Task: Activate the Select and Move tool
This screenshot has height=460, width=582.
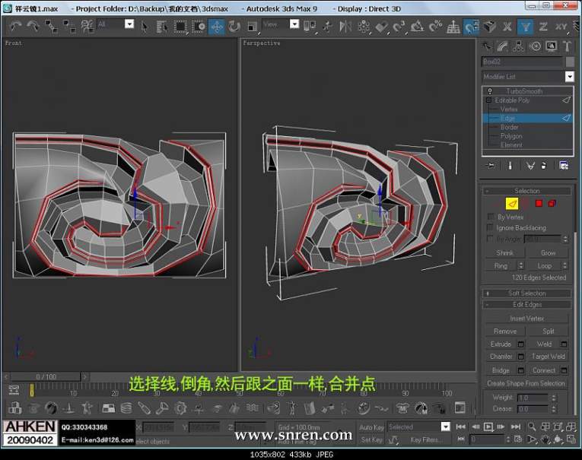Action: (x=216, y=26)
